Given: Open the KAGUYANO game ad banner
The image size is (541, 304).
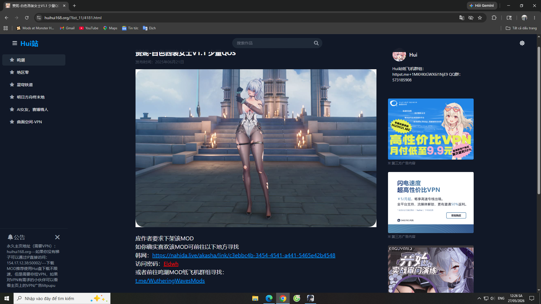Looking at the screenshot, I should click(x=431, y=269).
